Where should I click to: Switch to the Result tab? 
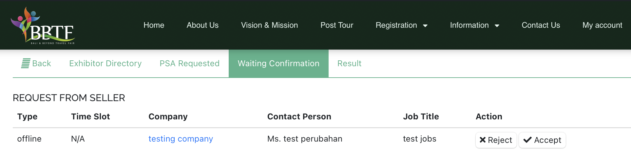coord(349,63)
